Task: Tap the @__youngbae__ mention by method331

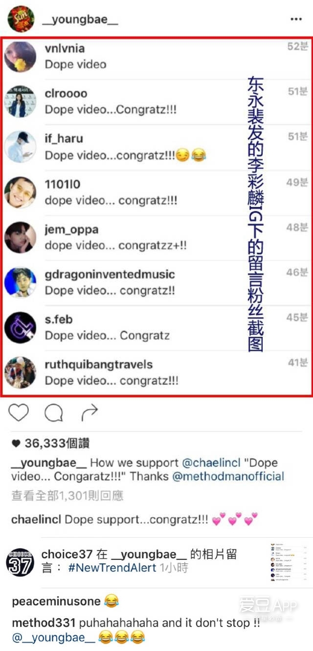Action: tap(54, 638)
